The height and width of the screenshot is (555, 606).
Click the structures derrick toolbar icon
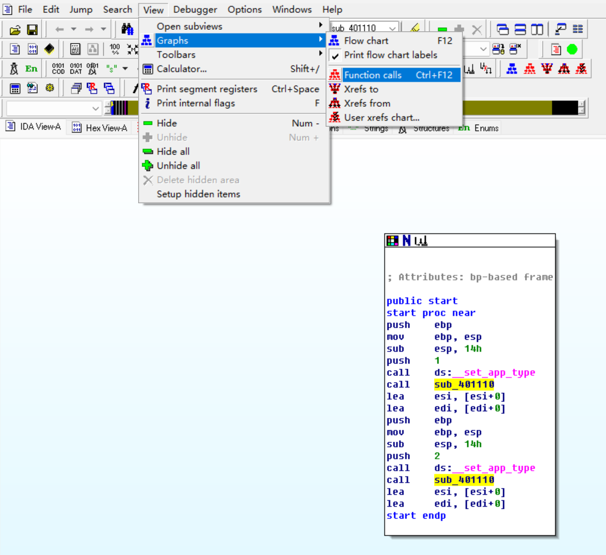coord(14,69)
